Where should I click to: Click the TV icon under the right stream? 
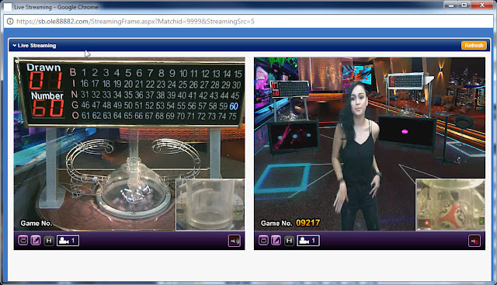263,241
